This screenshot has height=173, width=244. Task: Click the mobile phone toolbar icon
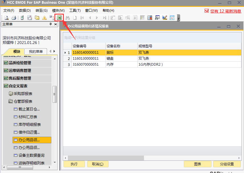coord(22,18)
